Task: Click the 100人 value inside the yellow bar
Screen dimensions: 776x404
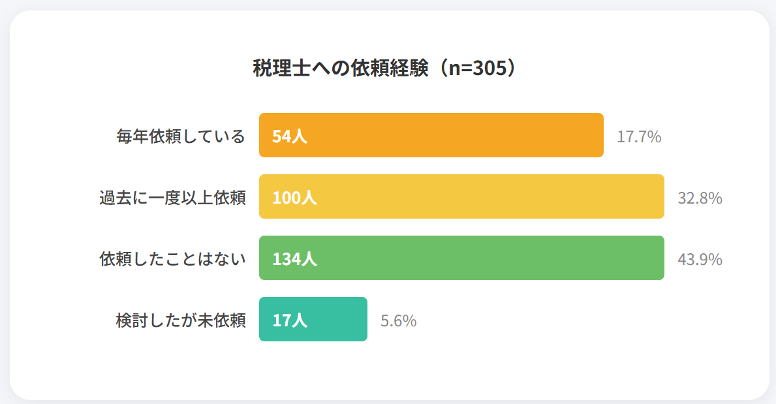Action: click(294, 197)
